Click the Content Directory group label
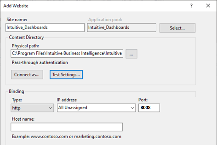This screenshot has height=145, width=217. 26,37
